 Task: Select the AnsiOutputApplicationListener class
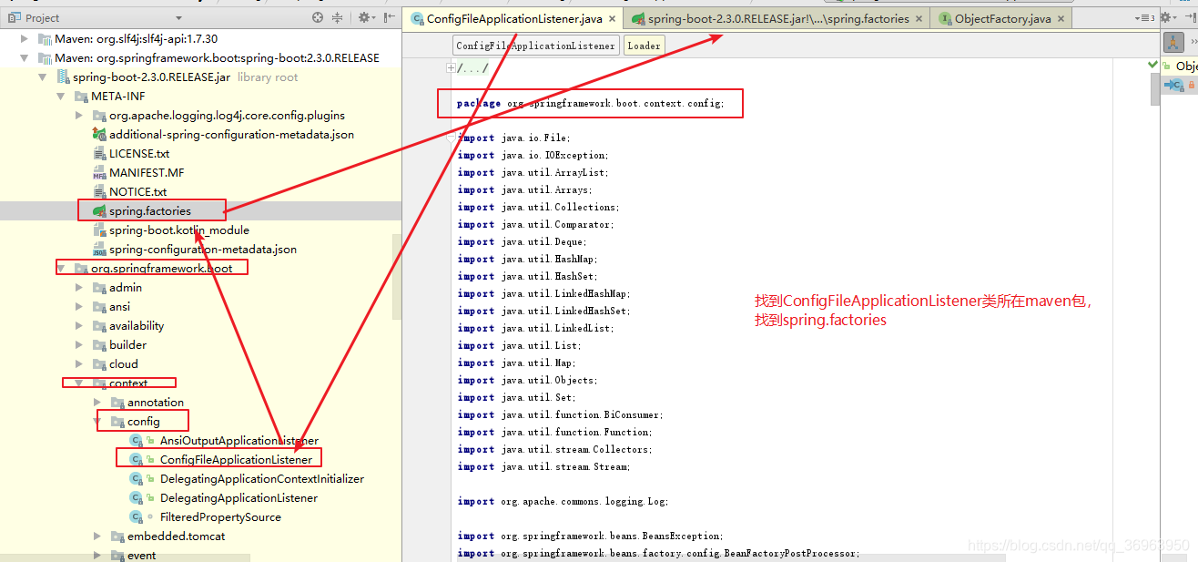(x=239, y=441)
